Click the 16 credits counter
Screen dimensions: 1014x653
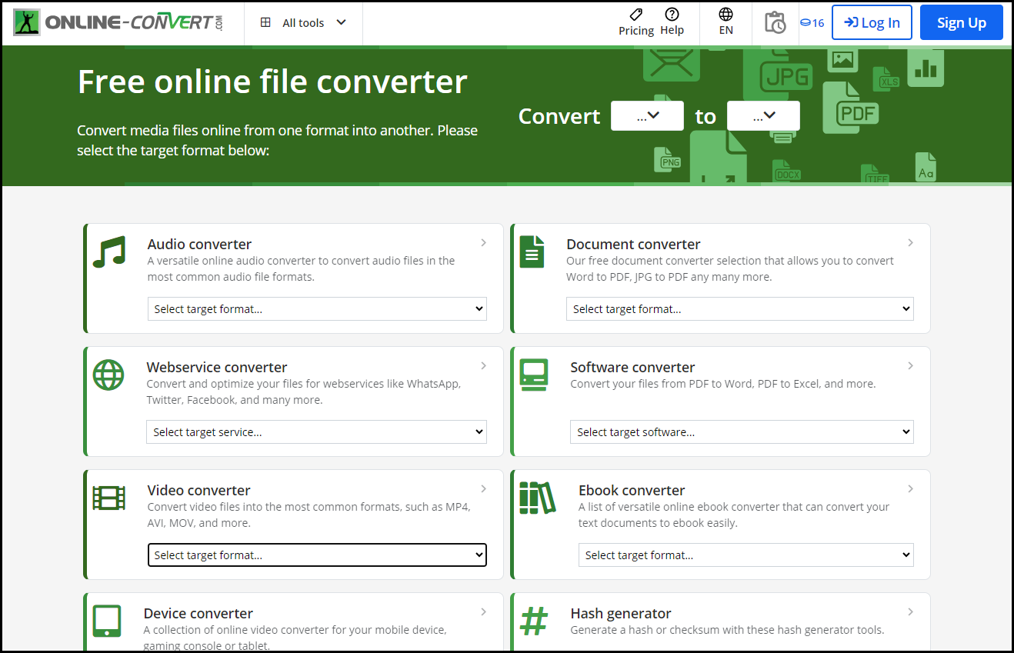812,23
